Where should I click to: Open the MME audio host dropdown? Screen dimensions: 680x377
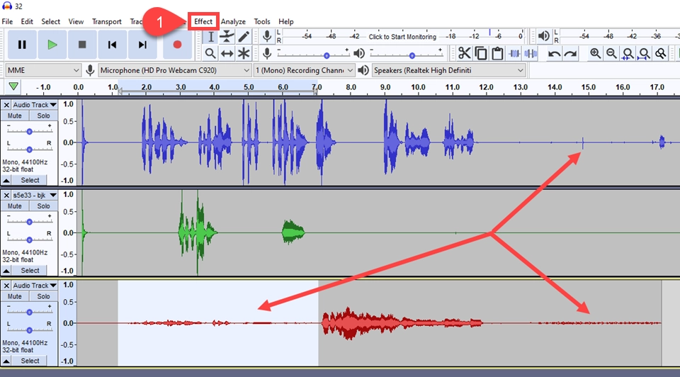pyautogui.click(x=42, y=70)
